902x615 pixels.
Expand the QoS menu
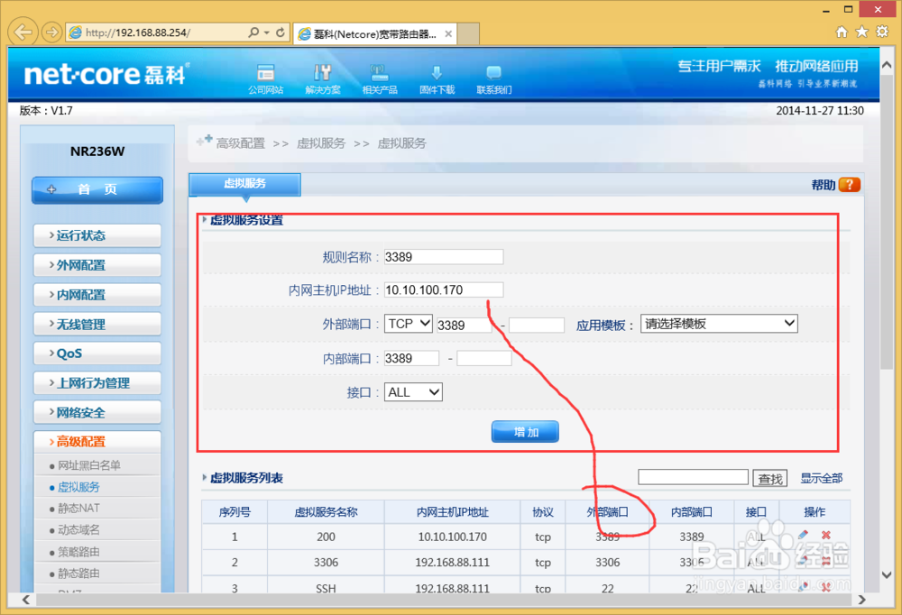tap(97, 353)
